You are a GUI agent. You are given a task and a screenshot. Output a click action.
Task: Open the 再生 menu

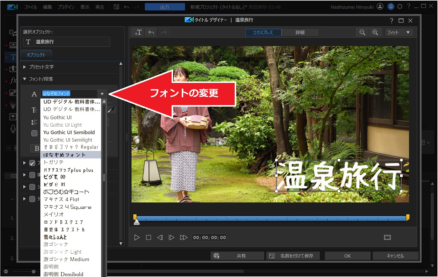pos(100,7)
